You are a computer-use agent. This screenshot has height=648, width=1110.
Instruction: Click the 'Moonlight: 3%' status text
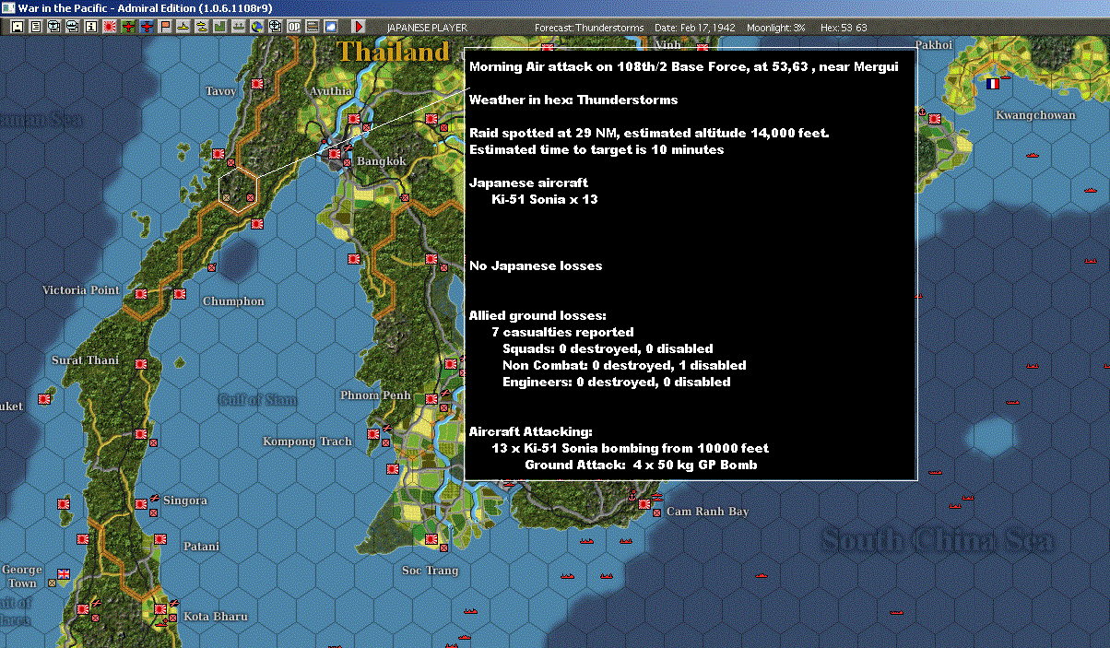click(776, 28)
